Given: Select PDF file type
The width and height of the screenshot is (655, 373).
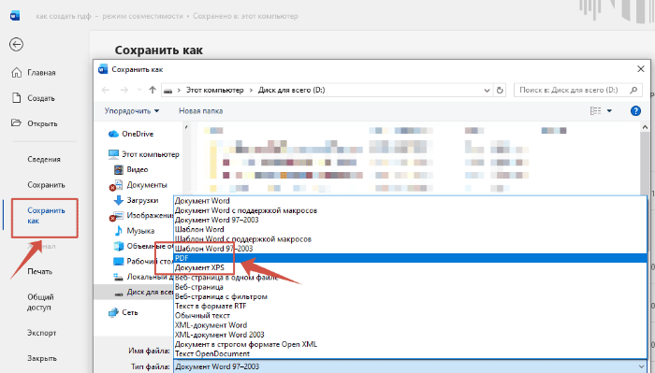Looking at the screenshot, I should coord(410,258).
